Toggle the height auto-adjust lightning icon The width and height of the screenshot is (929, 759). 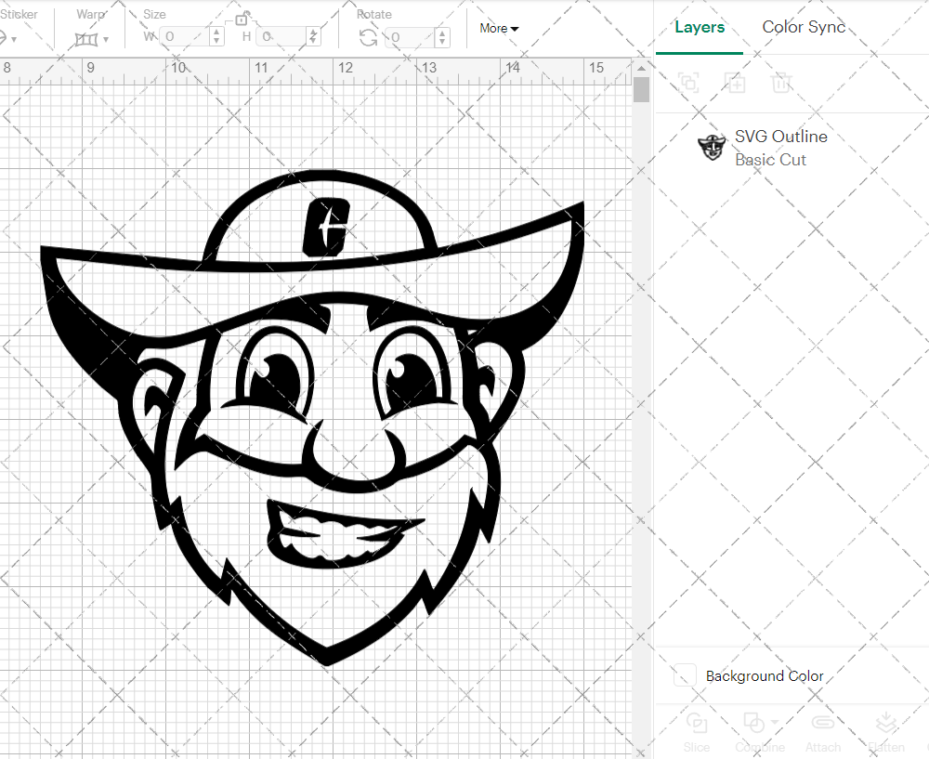click(313, 38)
